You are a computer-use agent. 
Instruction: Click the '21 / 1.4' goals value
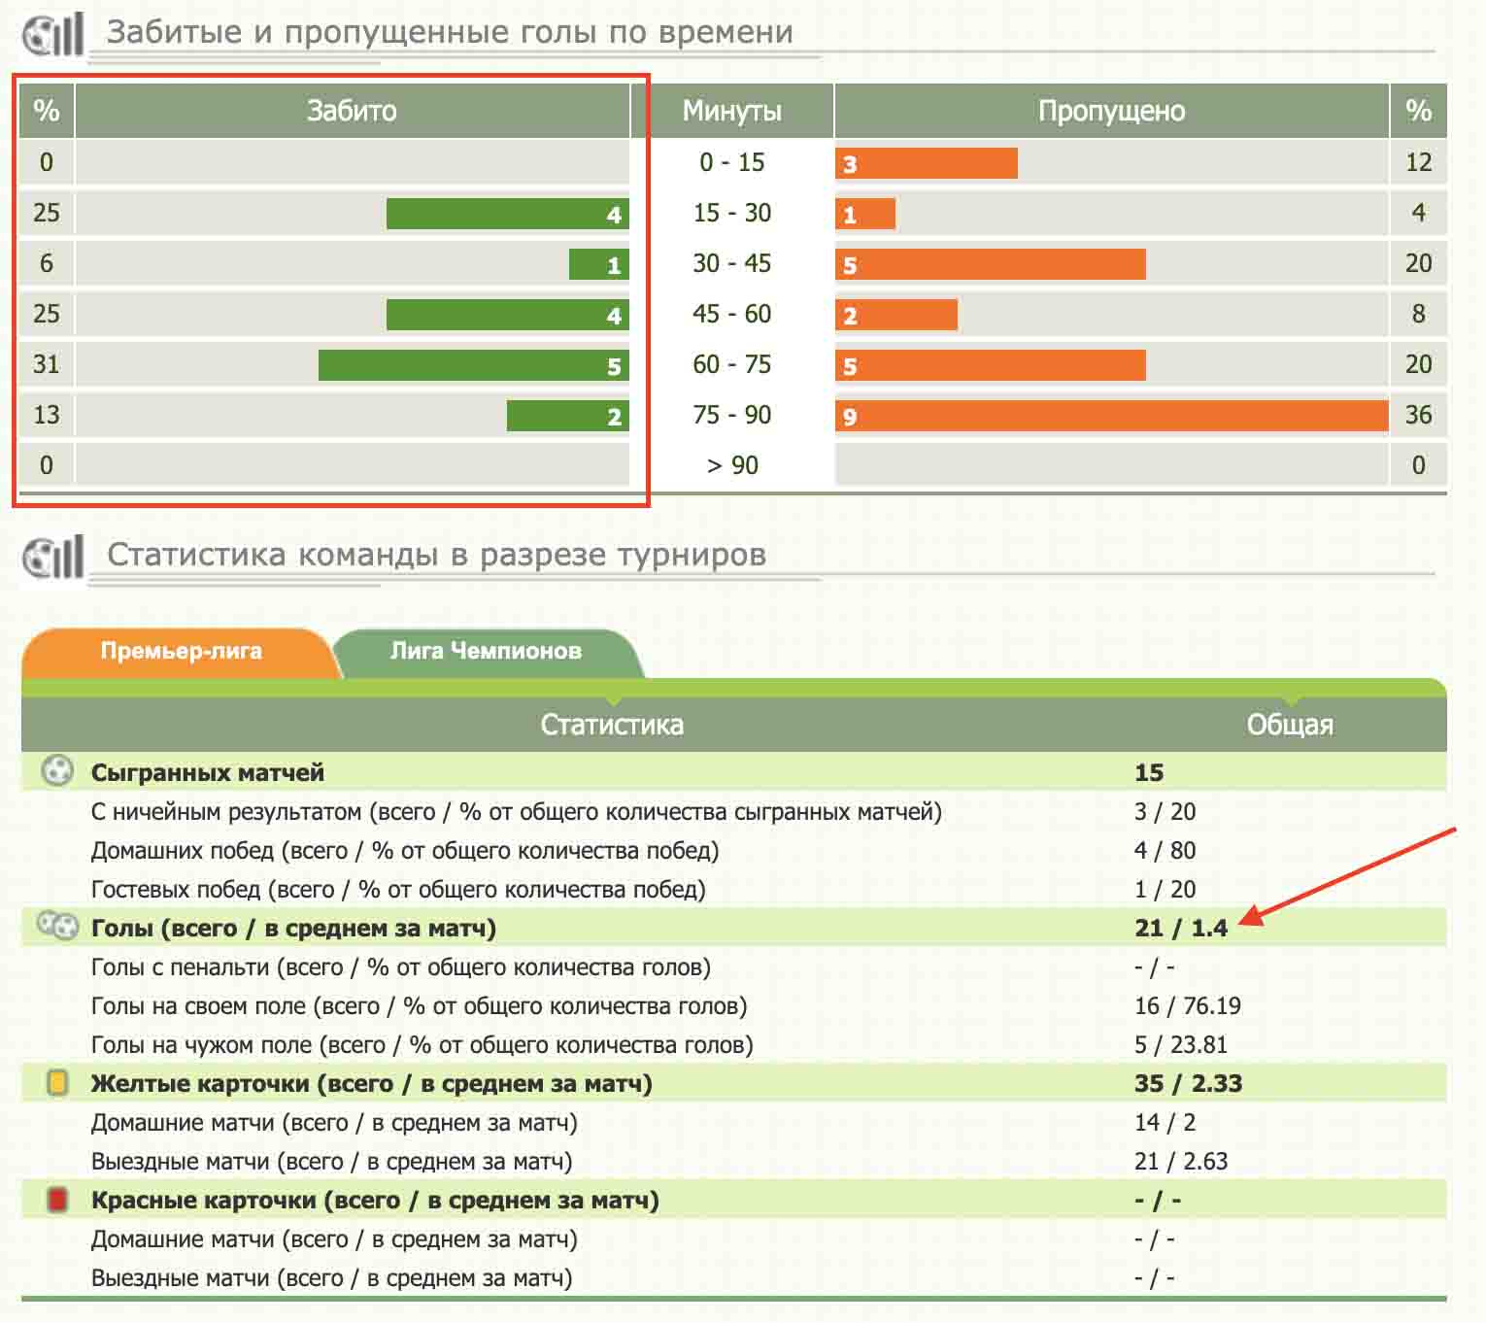(1181, 928)
